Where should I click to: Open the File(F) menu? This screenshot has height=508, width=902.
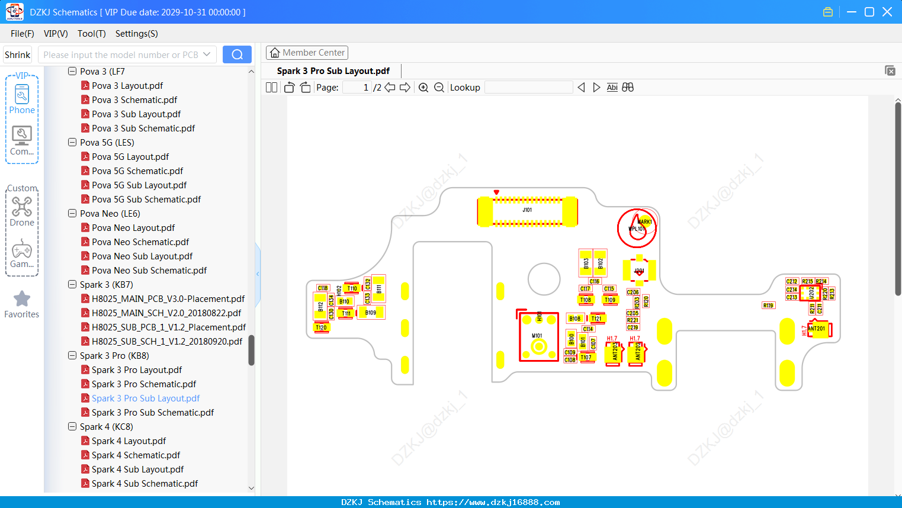point(23,34)
